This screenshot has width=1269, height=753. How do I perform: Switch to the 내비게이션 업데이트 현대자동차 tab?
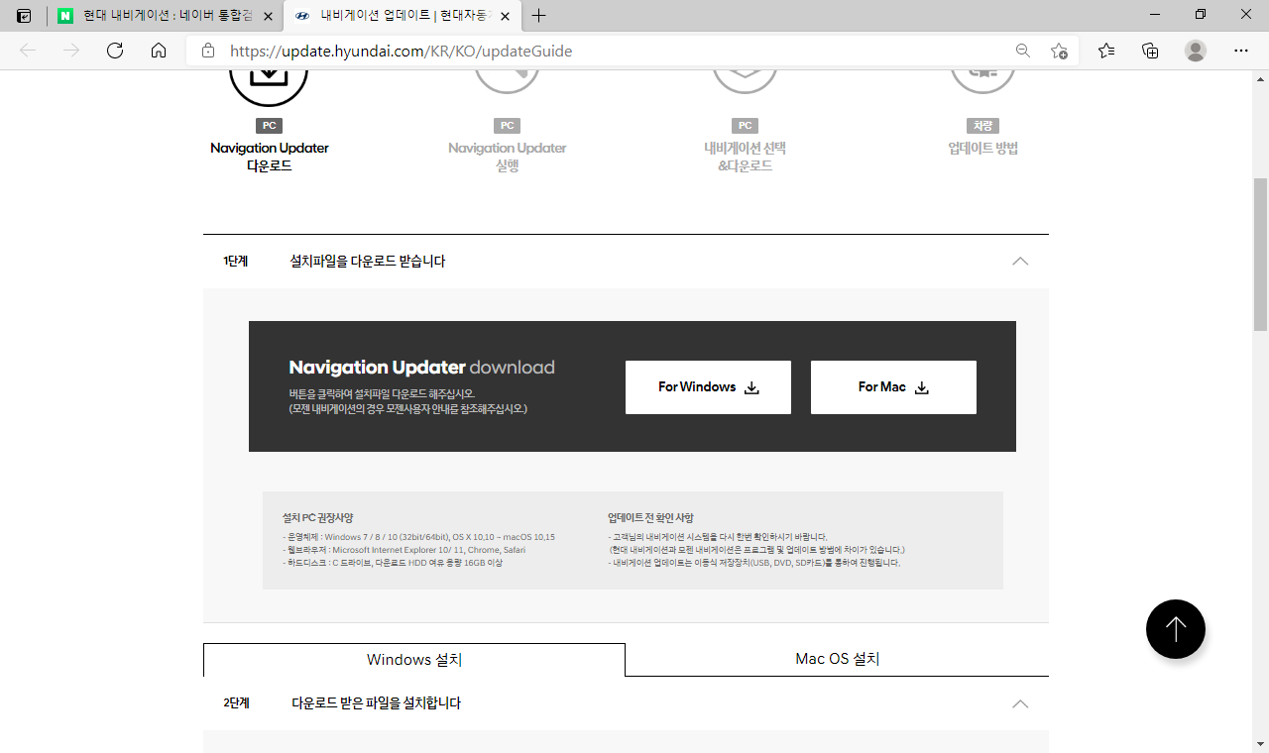point(403,16)
